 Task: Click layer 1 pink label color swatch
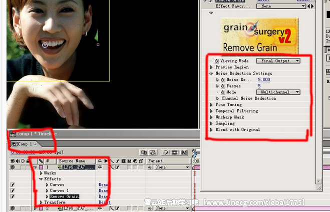(41, 167)
